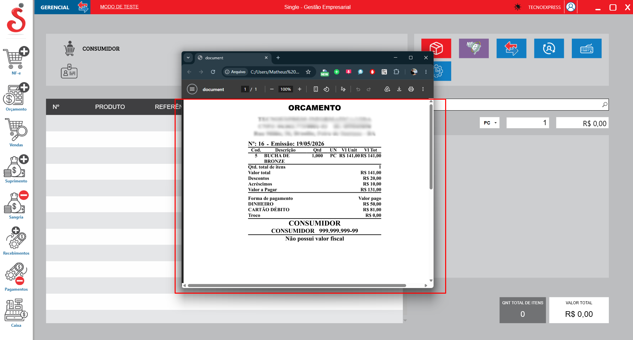Click the browser back arrow

(x=189, y=72)
